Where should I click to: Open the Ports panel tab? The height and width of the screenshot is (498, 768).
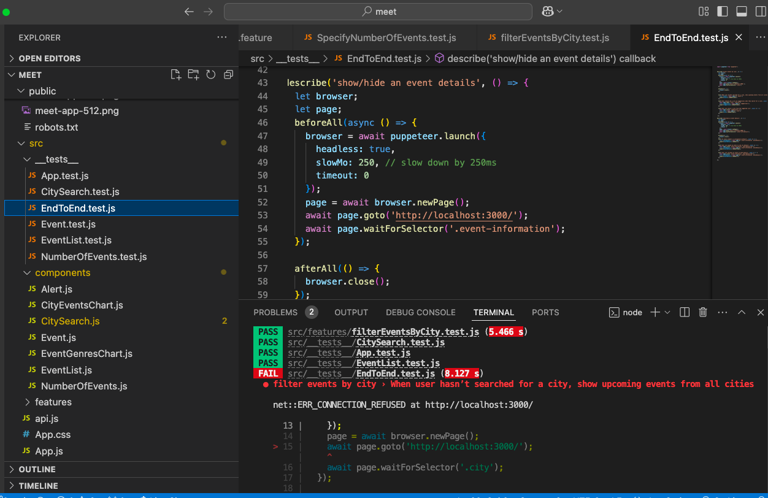coord(545,312)
